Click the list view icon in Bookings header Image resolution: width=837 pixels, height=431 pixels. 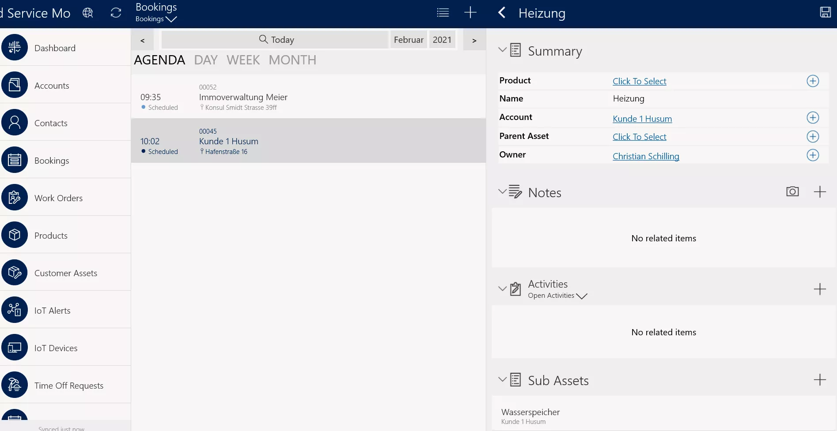443,13
